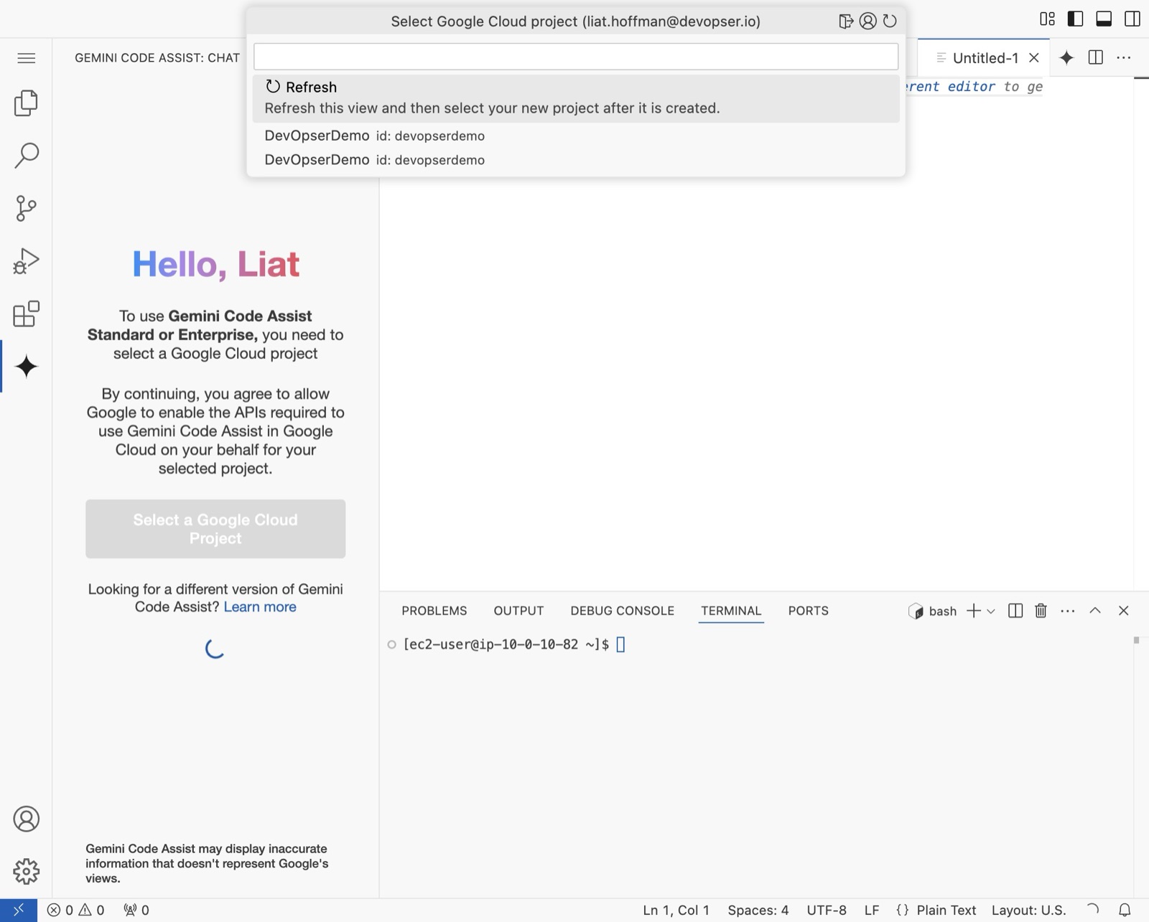This screenshot has width=1149, height=922.
Task: Click Layout: U.S. status item
Action: point(1028,910)
